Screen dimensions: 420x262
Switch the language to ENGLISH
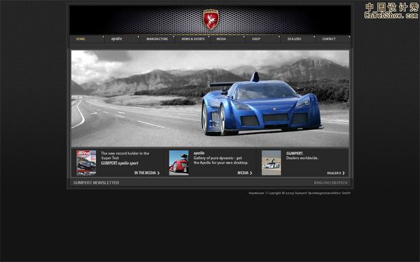tap(321, 183)
